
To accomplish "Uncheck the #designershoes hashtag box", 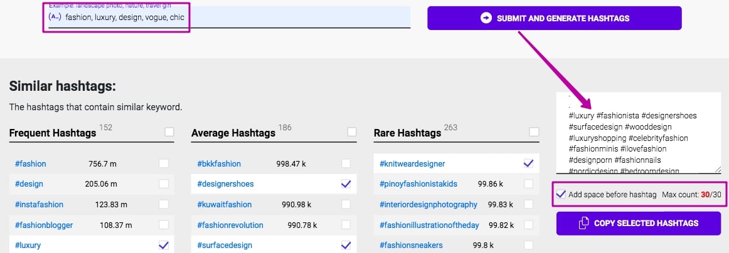I will tap(346, 184).
